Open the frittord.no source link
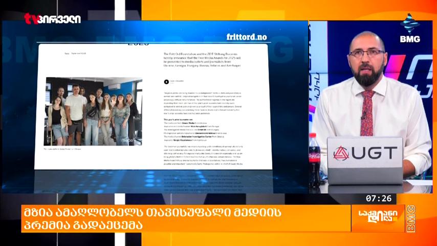The height and width of the screenshot is (246, 437). click(x=247, y=37)
